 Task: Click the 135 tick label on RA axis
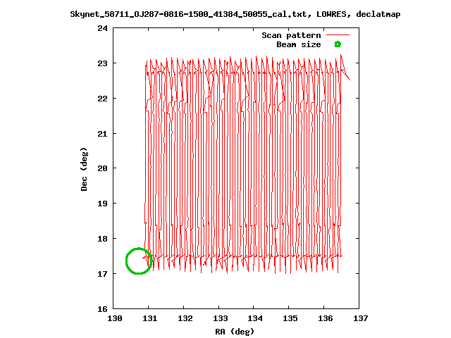[290, 318]
